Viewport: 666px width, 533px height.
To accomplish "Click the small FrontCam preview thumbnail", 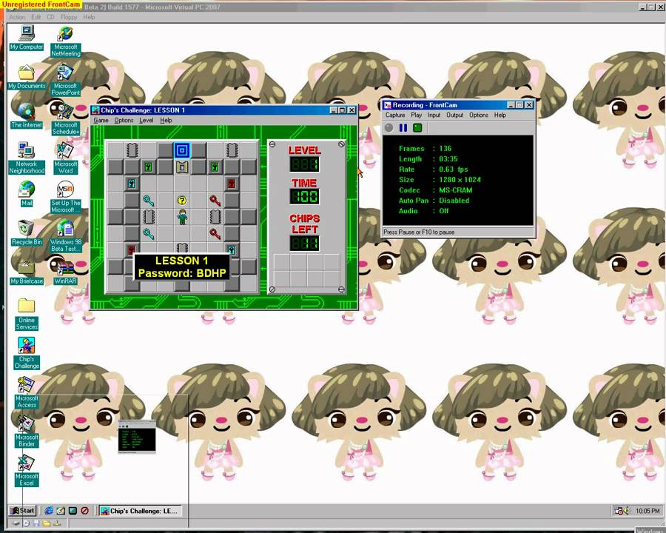I will point(137,437).
